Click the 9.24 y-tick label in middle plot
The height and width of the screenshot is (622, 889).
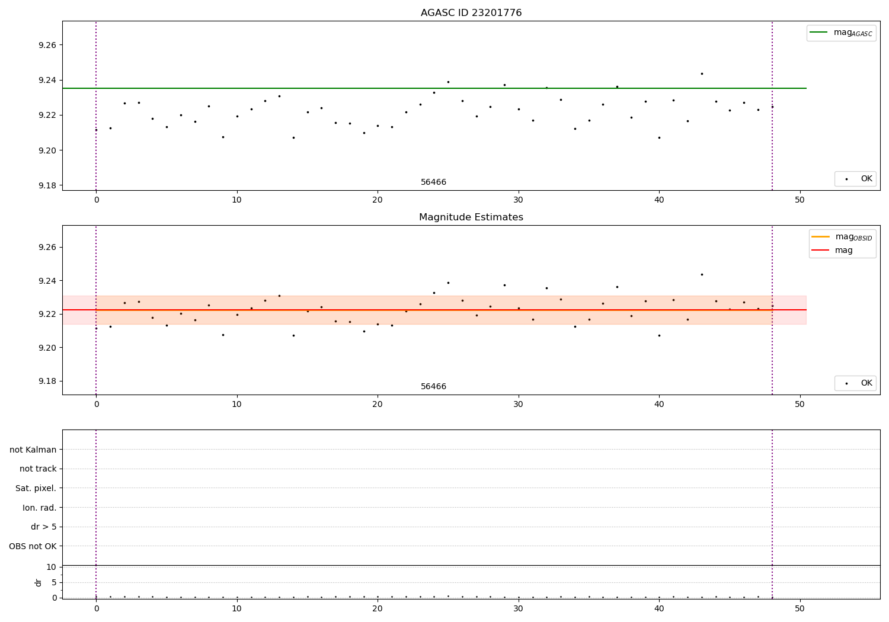[46, 281]
